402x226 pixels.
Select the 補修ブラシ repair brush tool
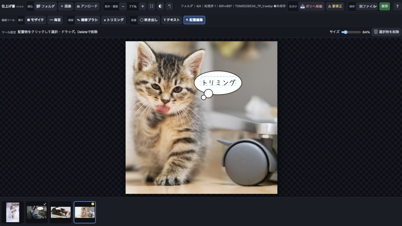coord(87,20)
